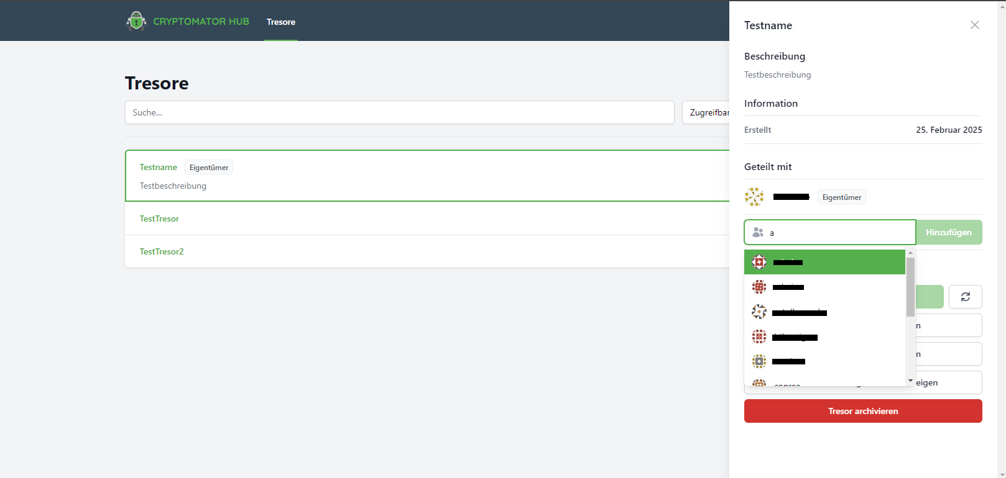Click the people icon in member search field
Image resolution: width=1006 pixels, height=478 pixels.
click(x=757, y=232)
